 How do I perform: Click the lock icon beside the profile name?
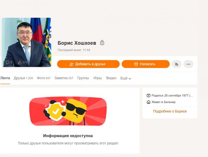(102, 43)
